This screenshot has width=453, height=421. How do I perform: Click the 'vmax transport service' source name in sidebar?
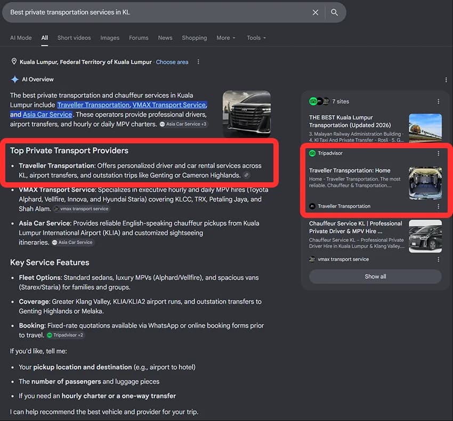click(x=343, y=260)
